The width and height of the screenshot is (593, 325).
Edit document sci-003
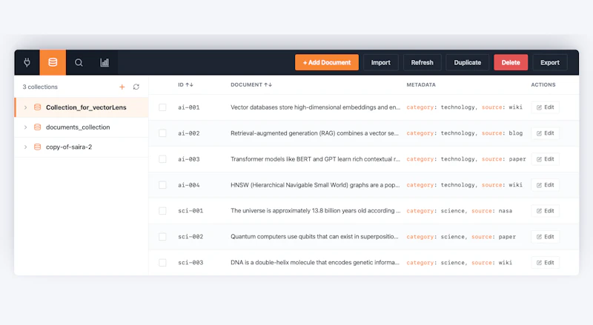[545, 263]
